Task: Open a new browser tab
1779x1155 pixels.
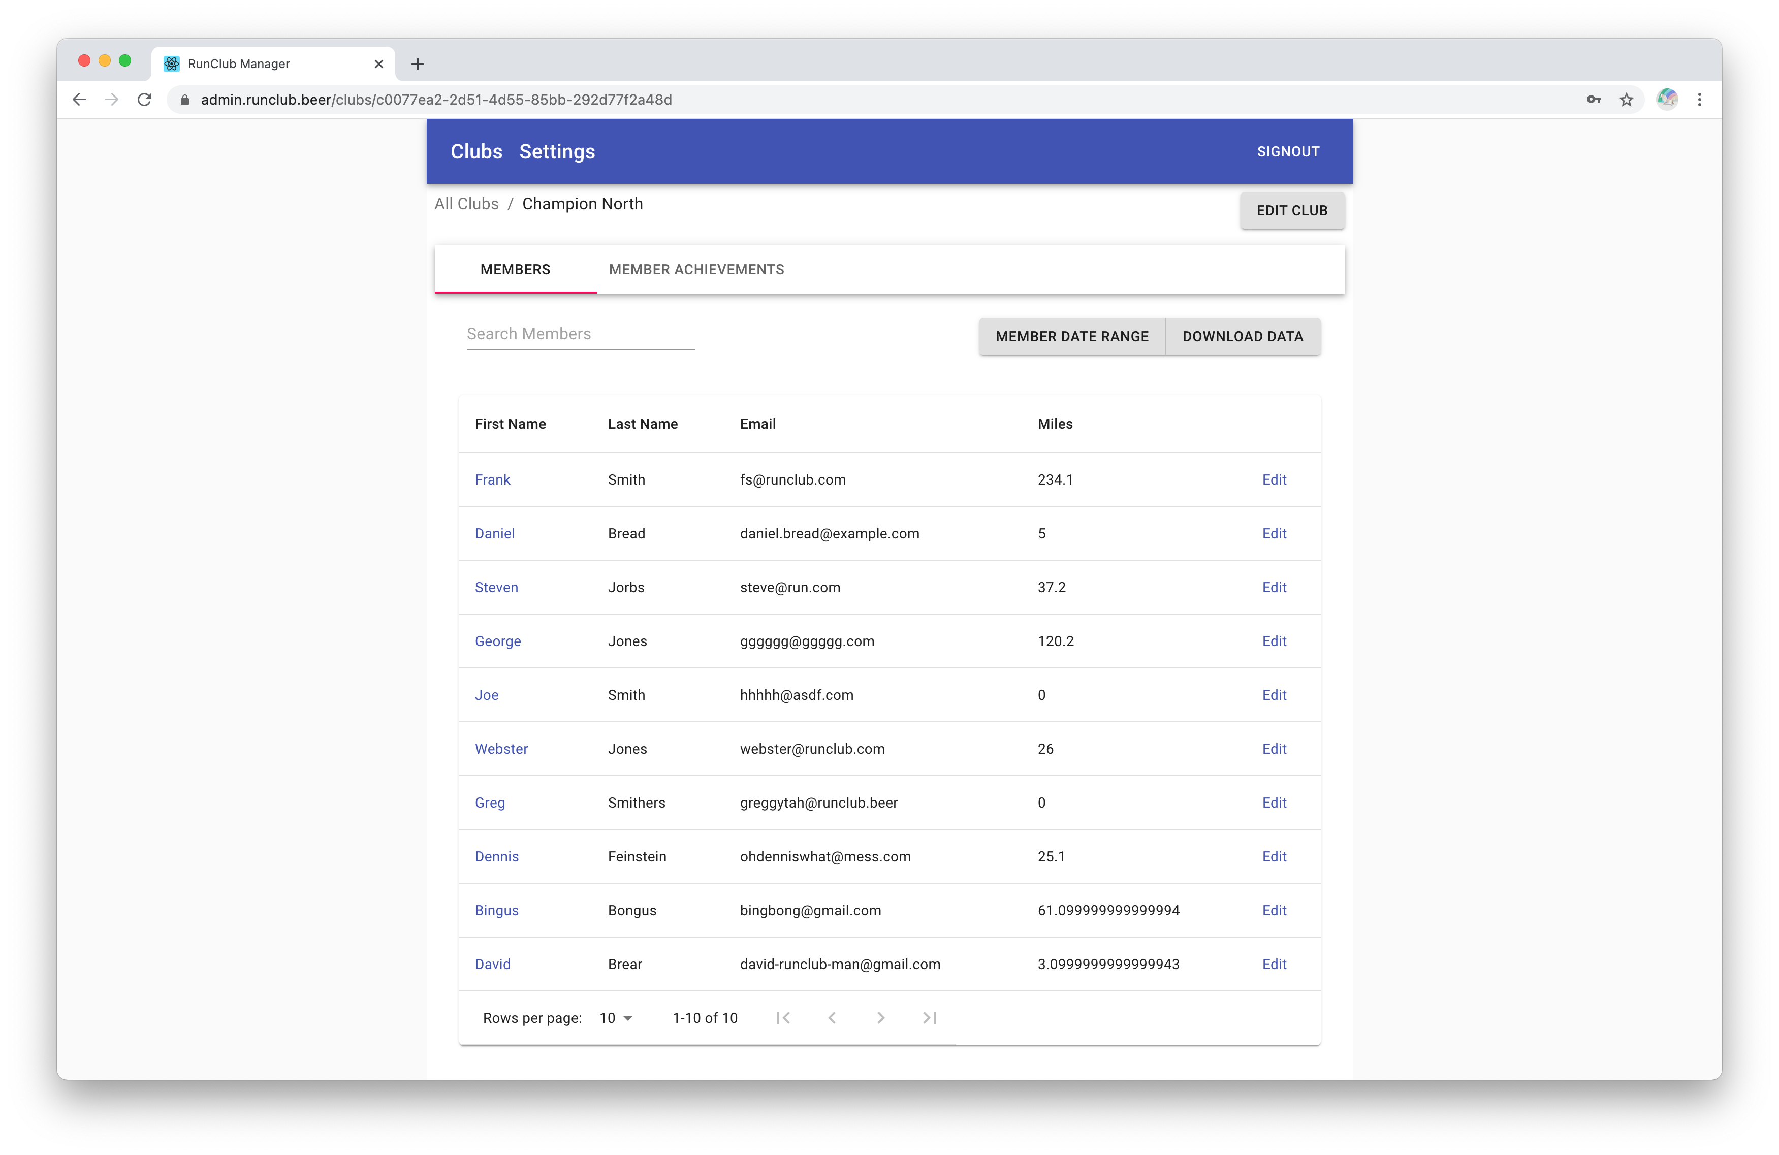Action: (x=417, y=65)
